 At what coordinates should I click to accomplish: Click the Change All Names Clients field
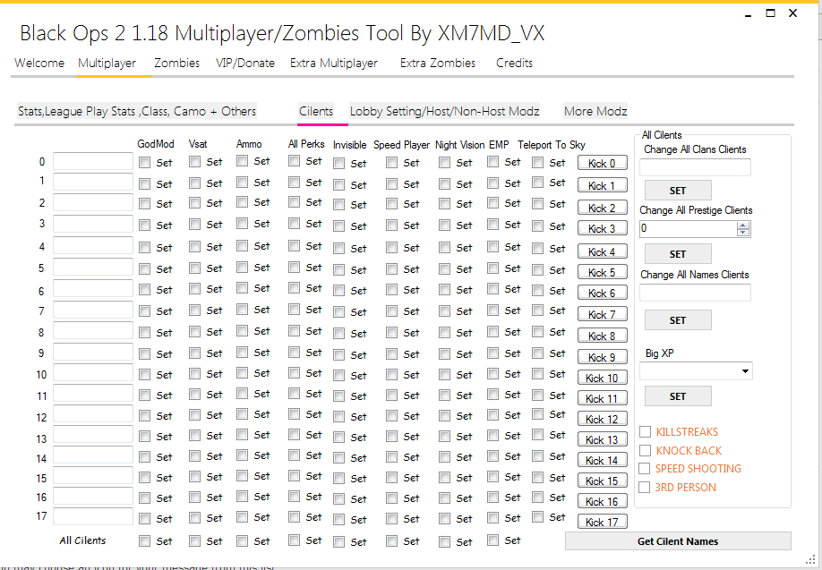click(x=695, y=293)
